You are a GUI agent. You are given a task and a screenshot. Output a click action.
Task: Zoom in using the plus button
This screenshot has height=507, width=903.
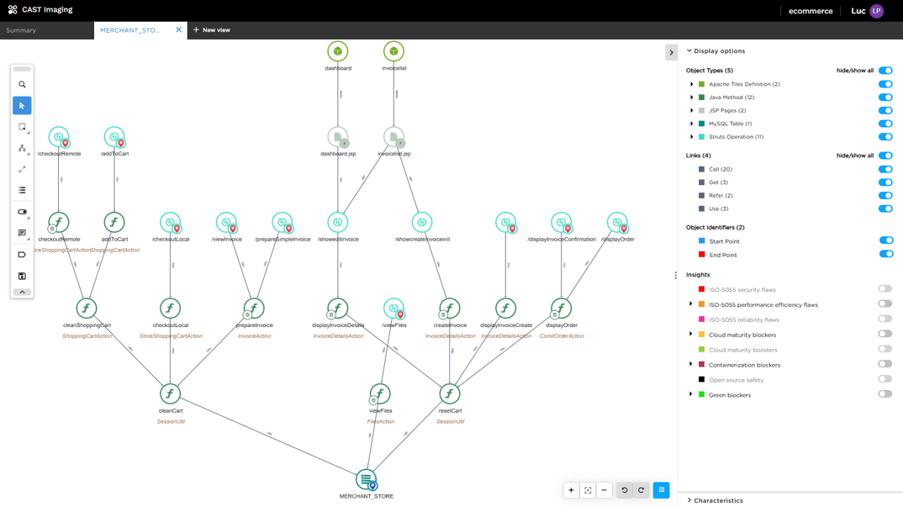pos(571,490)
